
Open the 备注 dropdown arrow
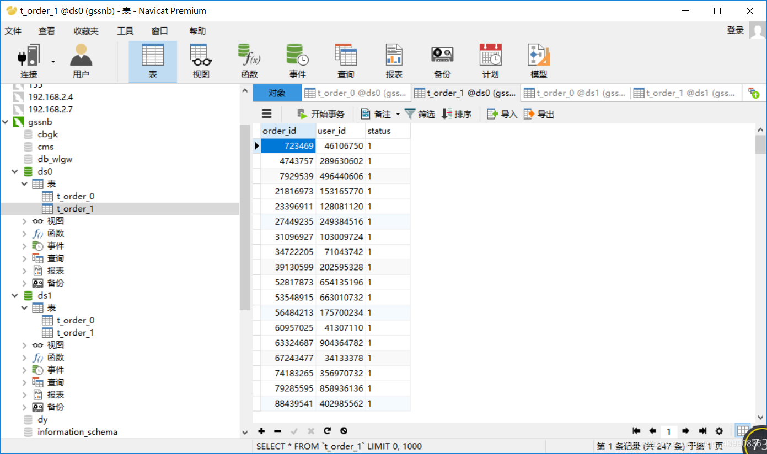click(x=398, y=115)
